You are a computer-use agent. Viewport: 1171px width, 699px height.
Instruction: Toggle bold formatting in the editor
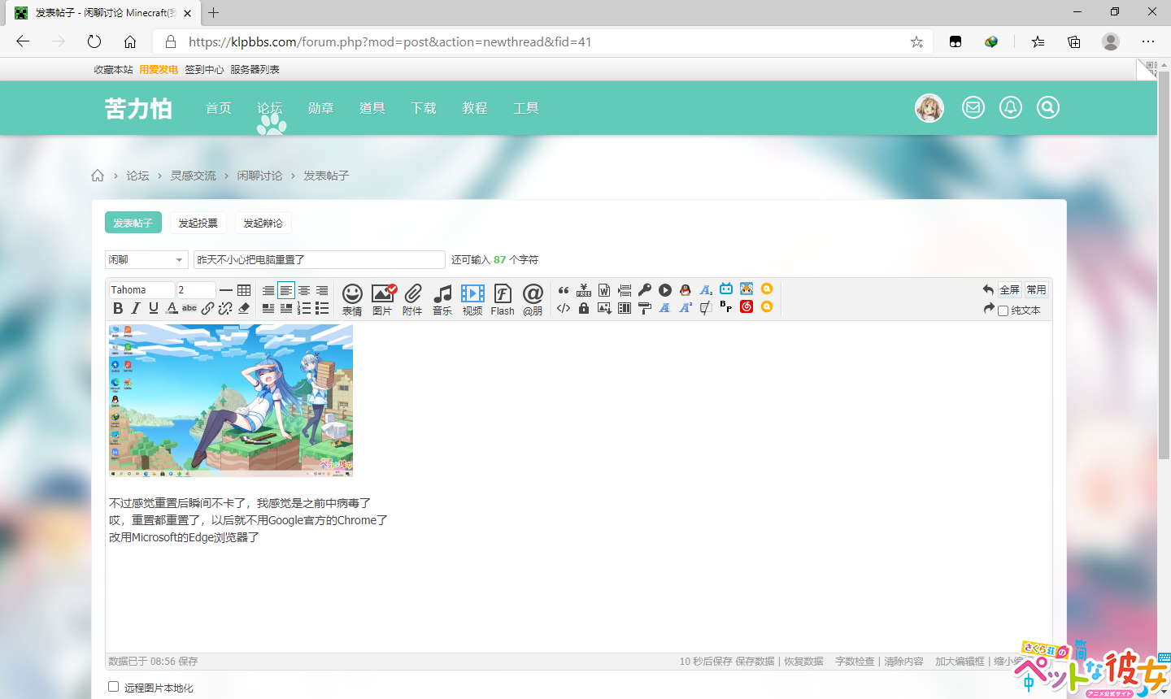118,308
